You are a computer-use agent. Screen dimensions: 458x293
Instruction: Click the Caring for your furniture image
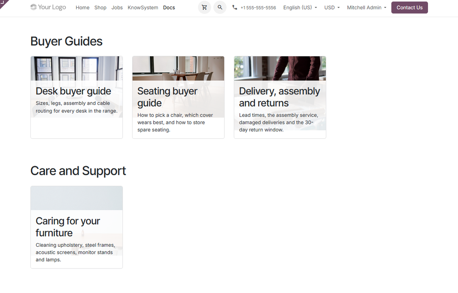77,198
